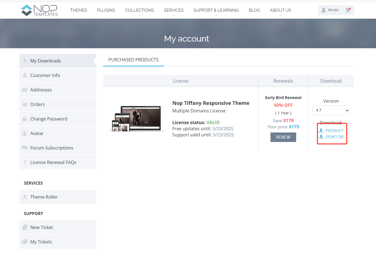Screen dimensions: 376x270
Task: Open the Services navigation menu
Action: click(x=174, y=10)
